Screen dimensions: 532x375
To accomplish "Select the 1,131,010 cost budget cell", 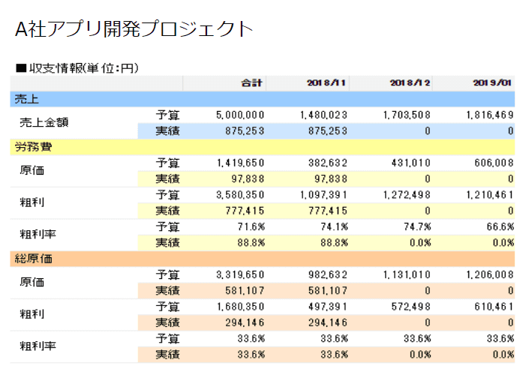I will click(406, 274).
